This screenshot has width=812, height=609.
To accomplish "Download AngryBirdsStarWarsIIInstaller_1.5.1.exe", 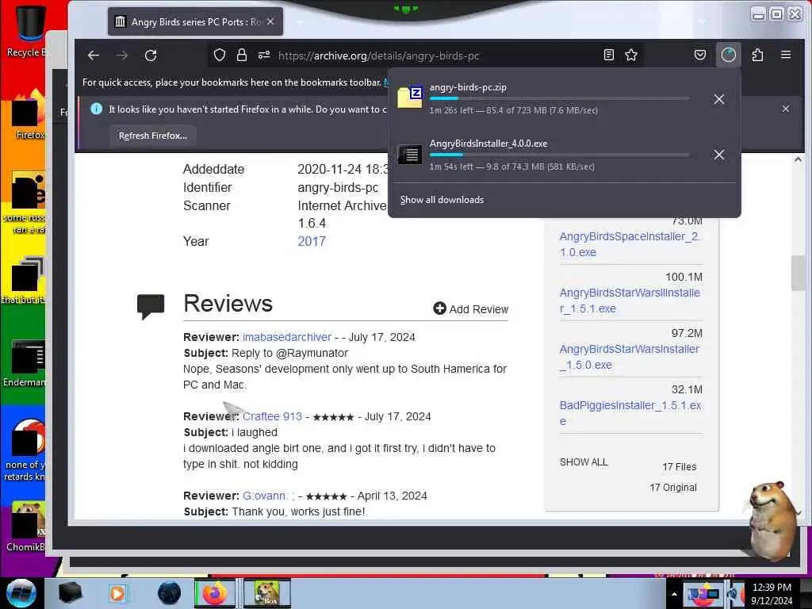I will [x=630, y=301].
